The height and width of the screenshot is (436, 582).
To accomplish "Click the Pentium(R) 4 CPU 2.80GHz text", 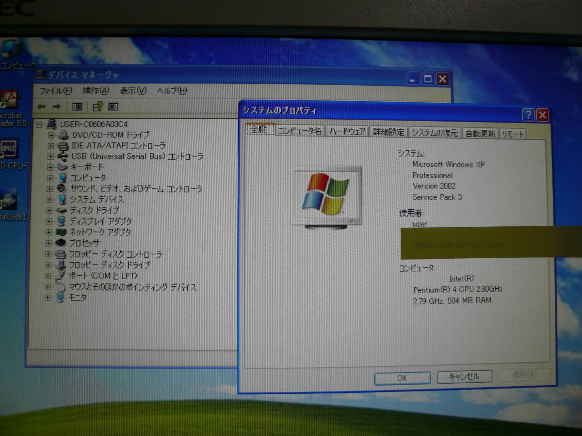I will (457, 289).
